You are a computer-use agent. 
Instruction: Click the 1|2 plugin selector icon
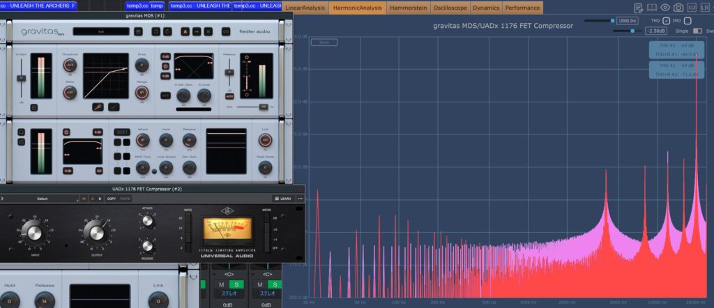click(x=691, y=8)
